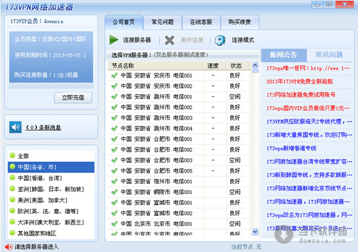Open the 在线客服 tab
Screen dimensions: 358x252
coord(200,23)
